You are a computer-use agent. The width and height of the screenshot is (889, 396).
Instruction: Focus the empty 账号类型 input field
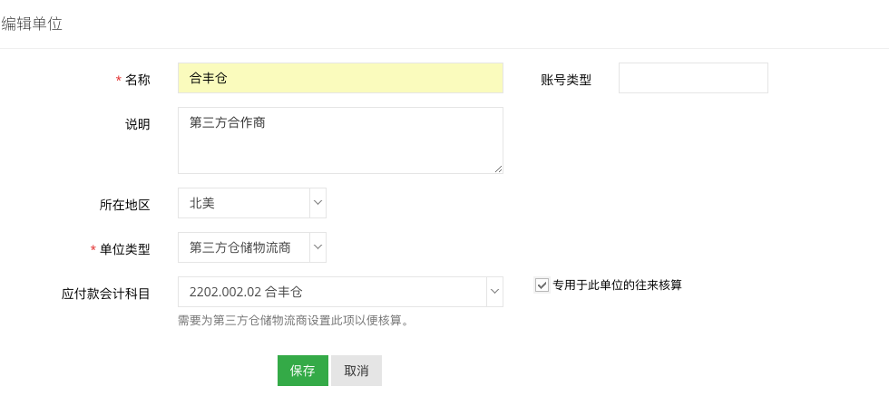tap(693, 78)
